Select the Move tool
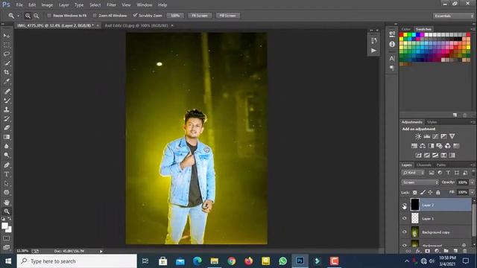This screenshot has height=268, width=477. click(x=7, y=36)
